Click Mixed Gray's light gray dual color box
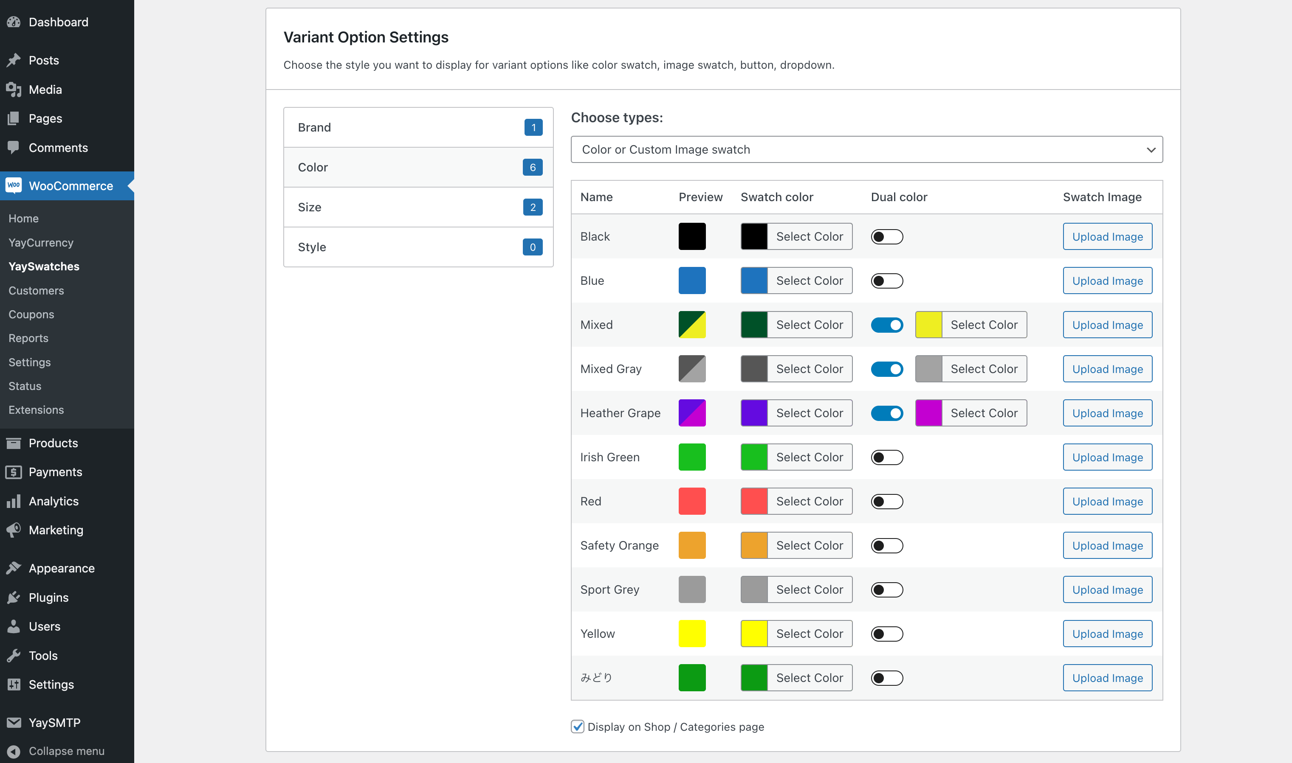The height and width of the screenshot is (763, 1292). [929, 369]
